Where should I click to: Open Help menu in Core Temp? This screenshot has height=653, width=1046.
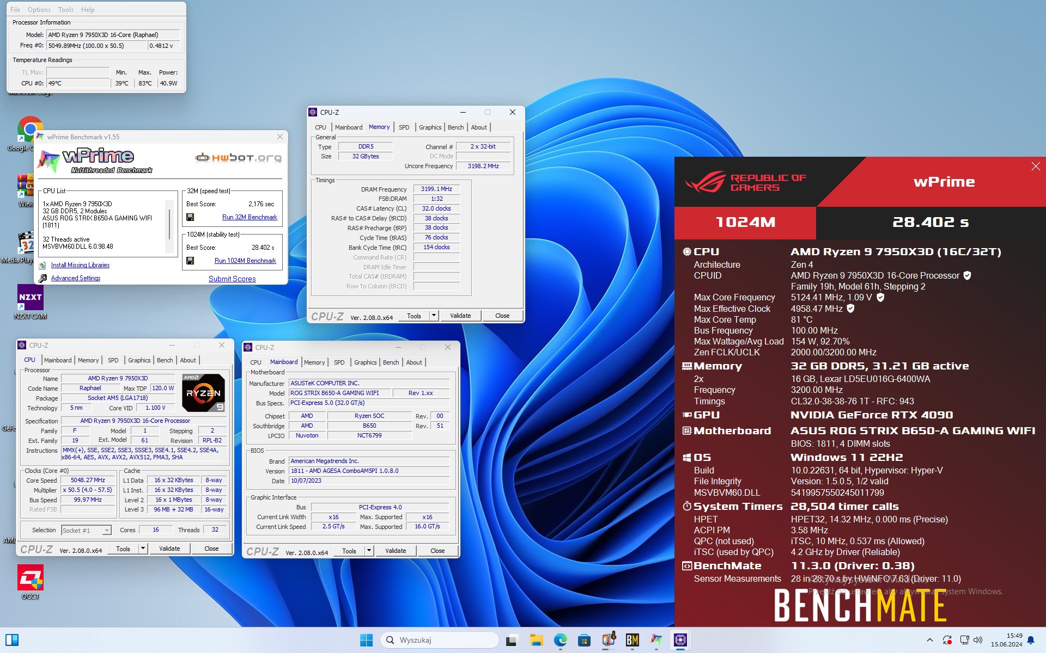[88, 10]
